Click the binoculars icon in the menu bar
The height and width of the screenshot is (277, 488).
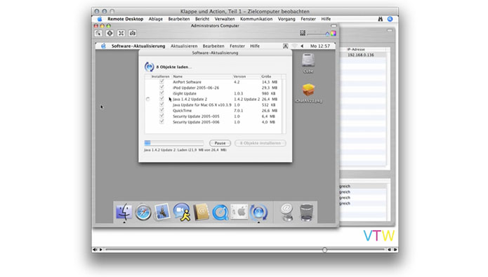381,19
